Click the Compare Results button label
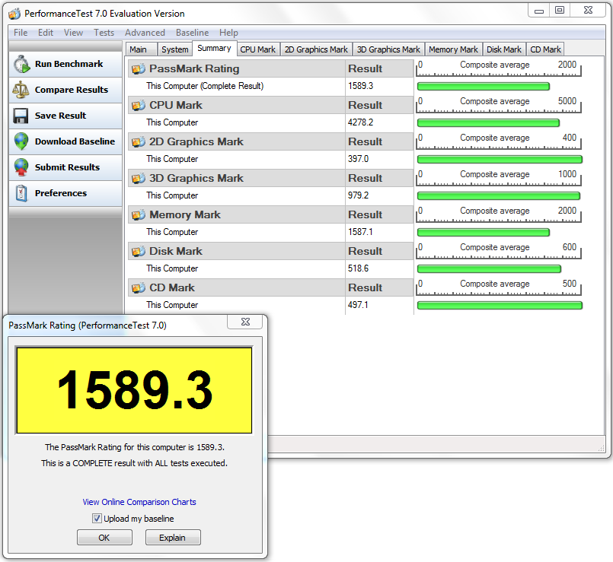The height and width of the screenshot is (562, 613). (72, 90)
